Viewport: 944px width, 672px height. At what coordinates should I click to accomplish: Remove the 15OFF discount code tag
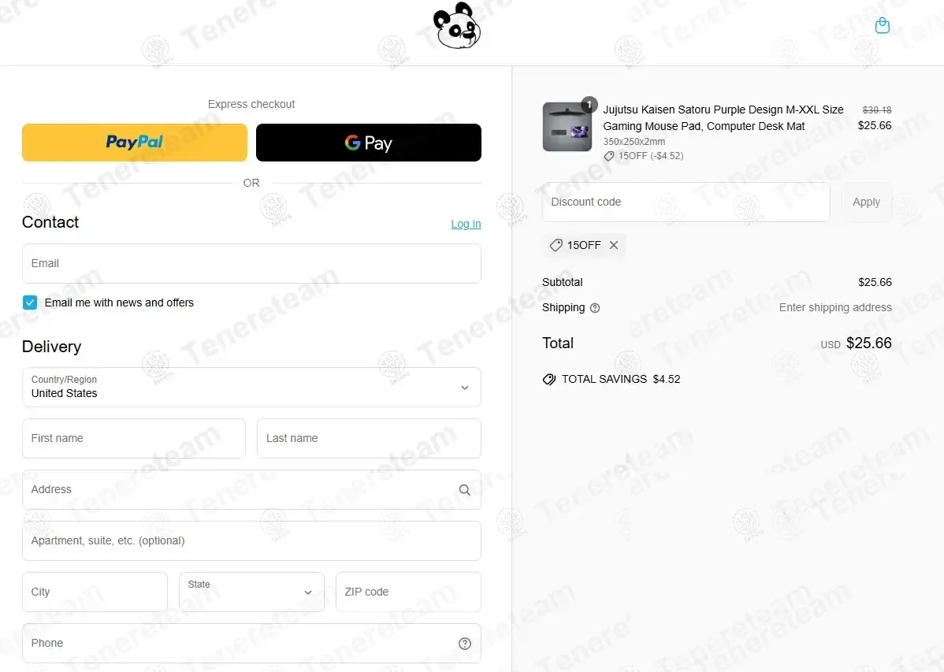click(614, 245)
